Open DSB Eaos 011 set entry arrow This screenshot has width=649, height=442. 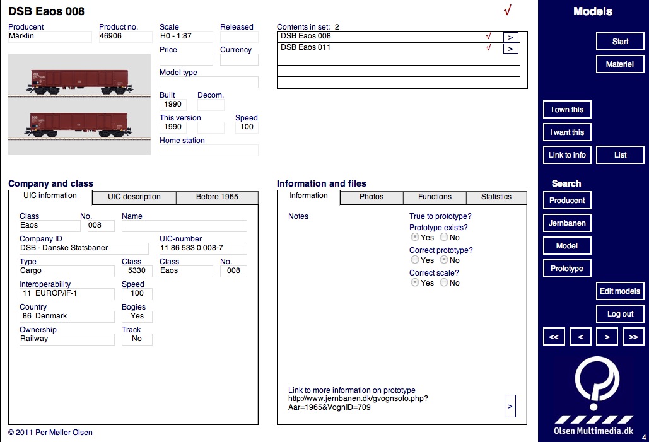(x=510, y=49)
